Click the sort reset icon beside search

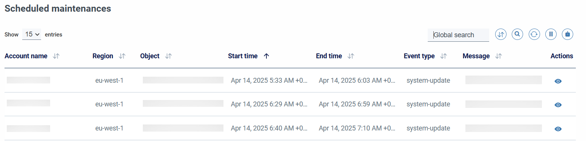coord(500,34)
